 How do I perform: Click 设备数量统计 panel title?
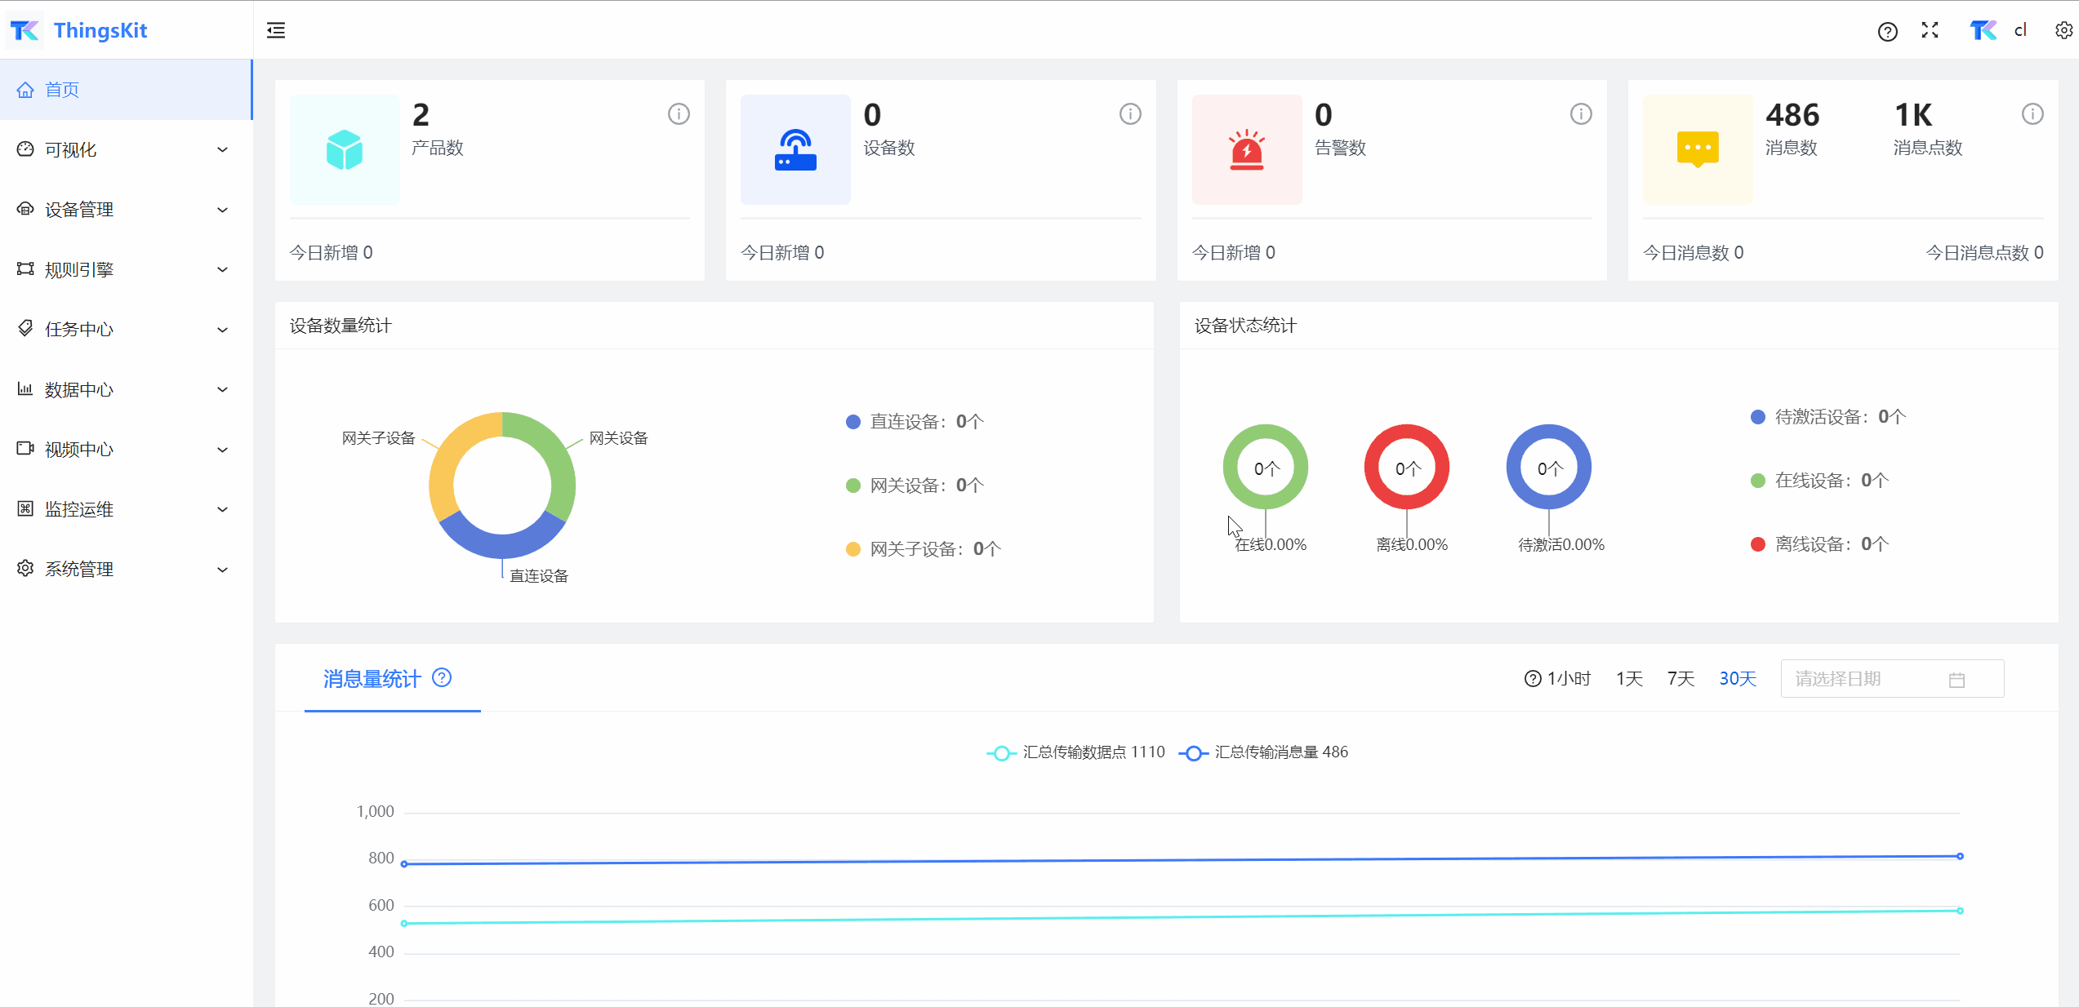point(341,326)
